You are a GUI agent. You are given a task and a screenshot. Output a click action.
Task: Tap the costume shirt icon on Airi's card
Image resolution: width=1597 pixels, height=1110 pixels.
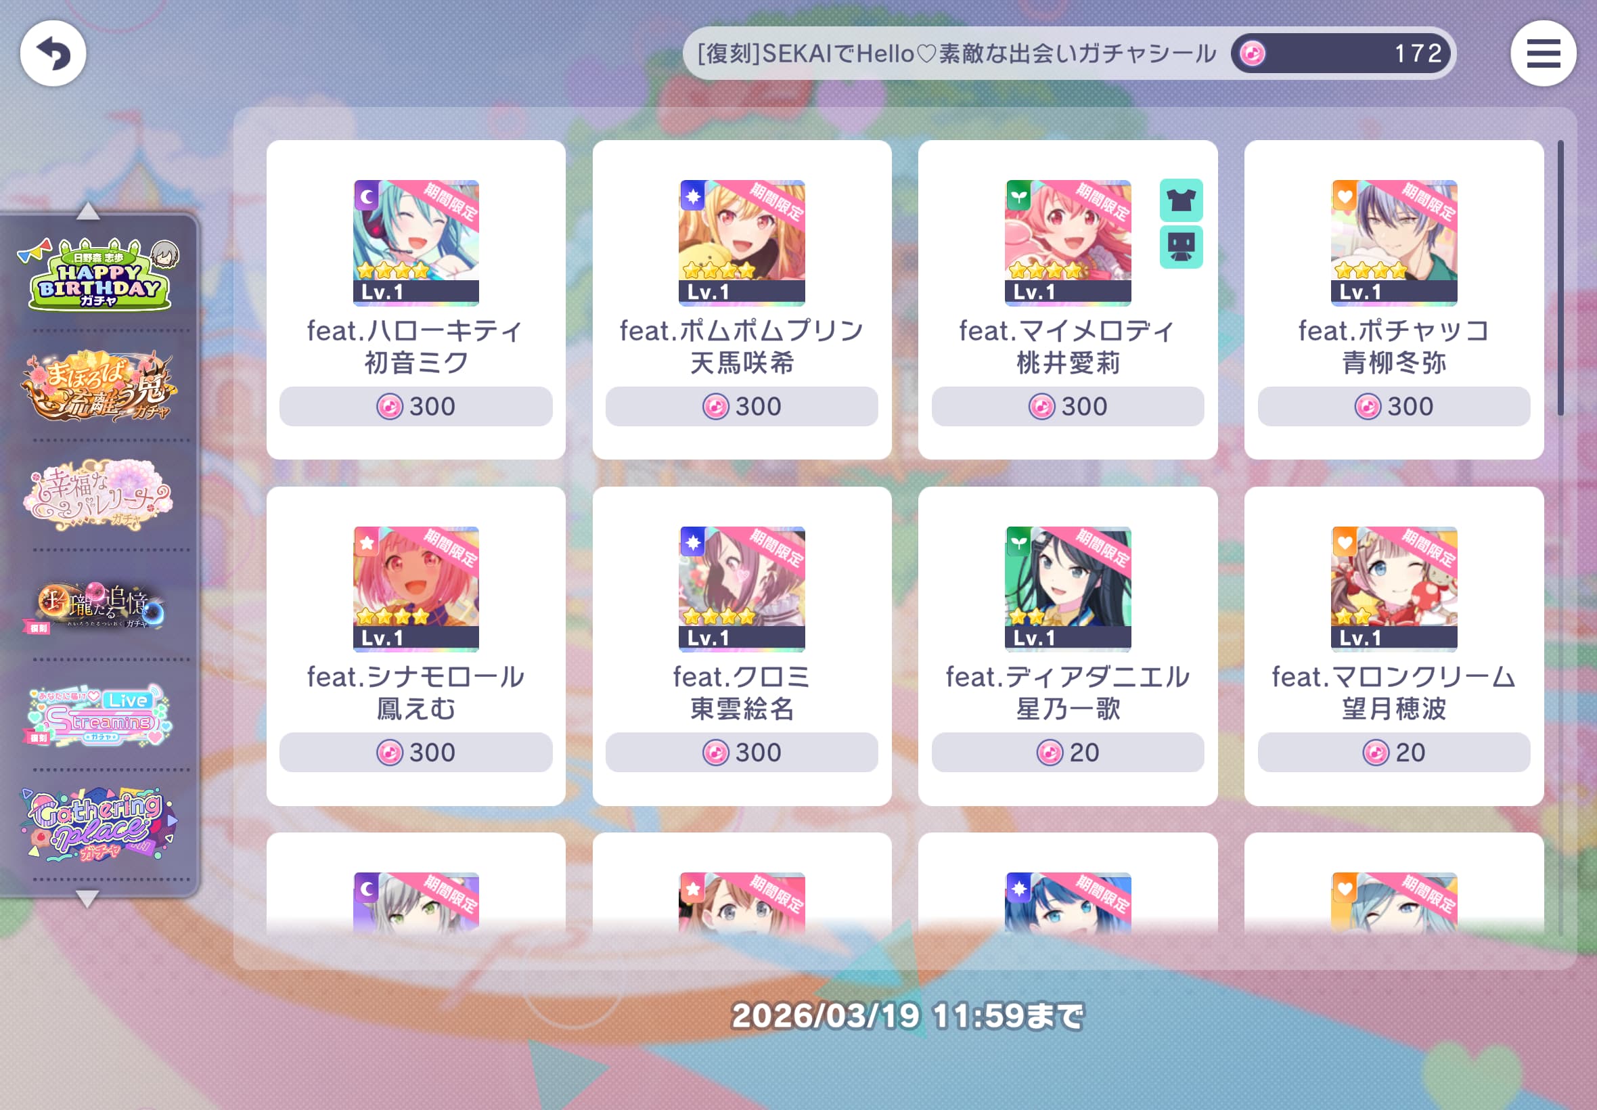[x=1181, y=200]
